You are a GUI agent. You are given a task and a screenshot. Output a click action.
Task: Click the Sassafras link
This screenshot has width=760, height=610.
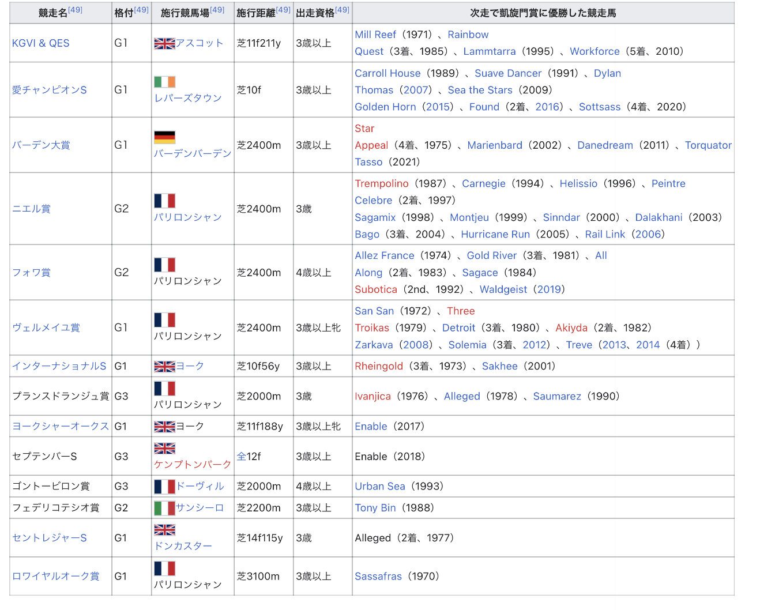378,576
